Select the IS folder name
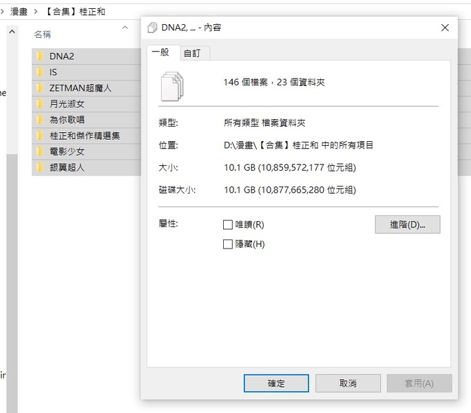471x413 pixels. point(53,72)
